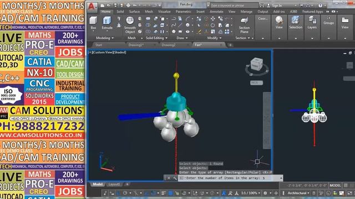
Task: Click the keyword search input field
Action: click(234, 6)
